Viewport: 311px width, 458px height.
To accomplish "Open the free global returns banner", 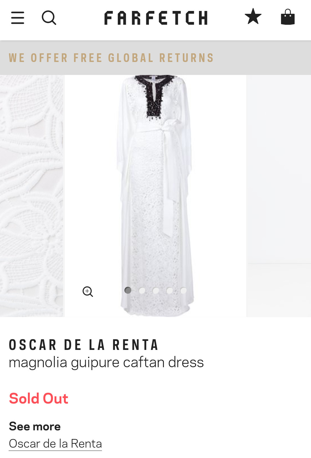I will click(155, 58).
